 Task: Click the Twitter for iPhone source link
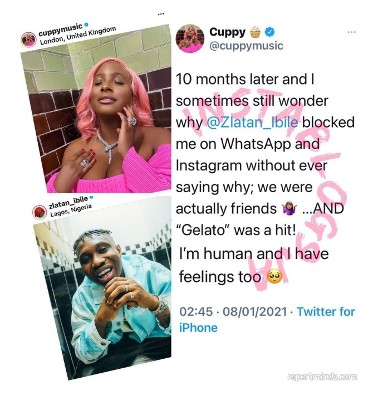pos(267,320)
